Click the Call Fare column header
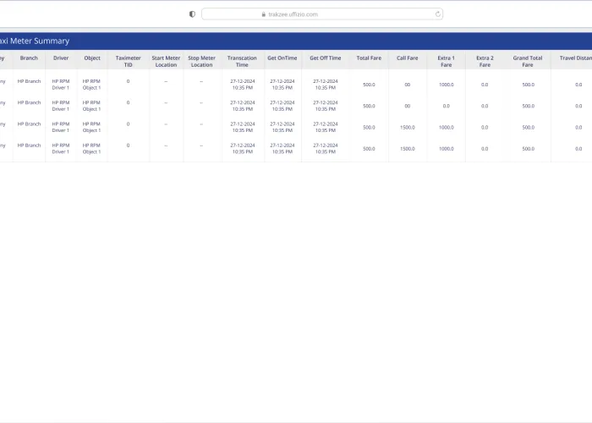Screen dimensions: 592x423 pos(408,58)
